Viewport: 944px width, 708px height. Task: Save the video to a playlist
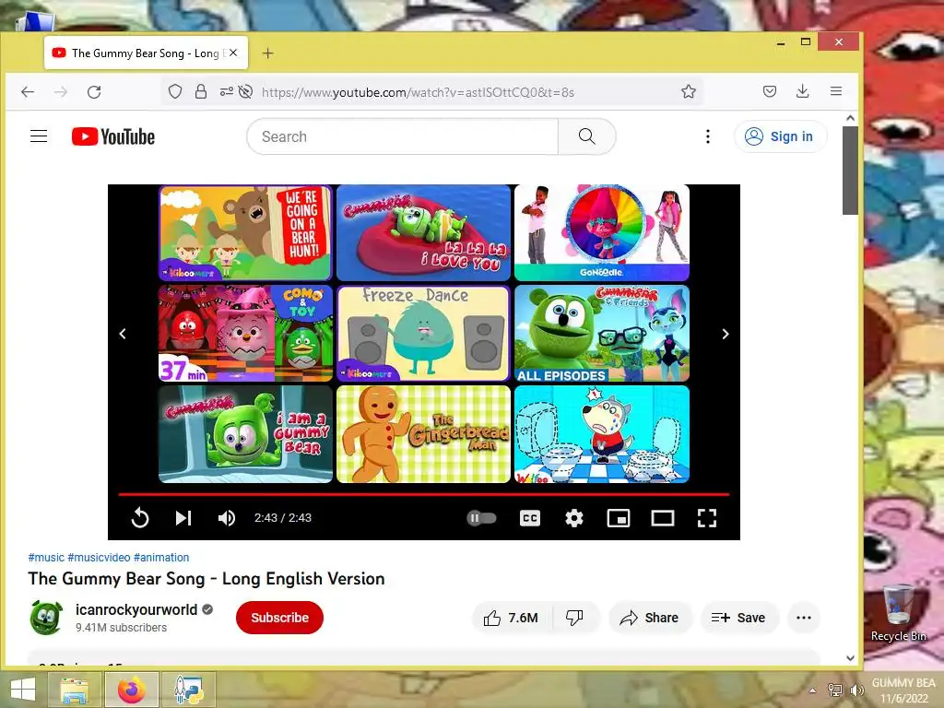739,618
